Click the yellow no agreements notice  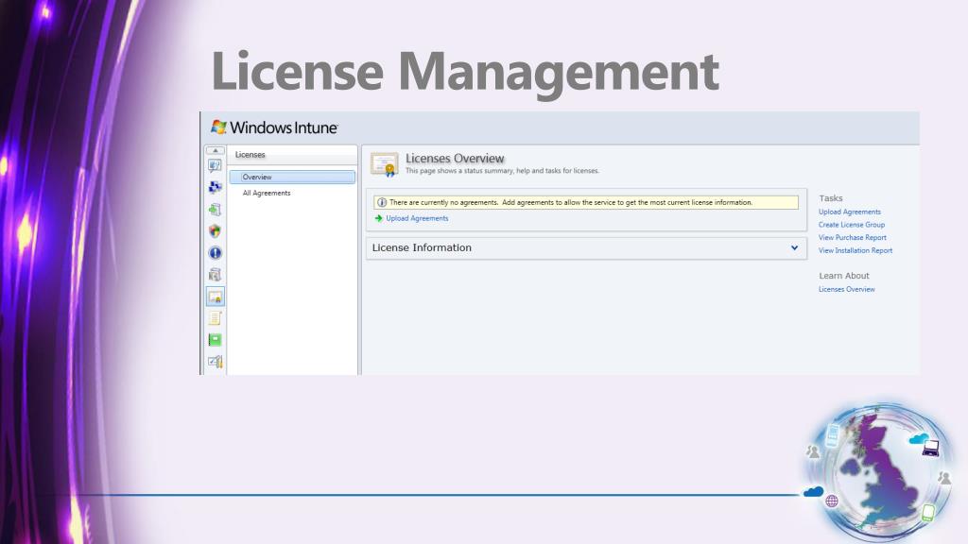click(x=586, y=202)
